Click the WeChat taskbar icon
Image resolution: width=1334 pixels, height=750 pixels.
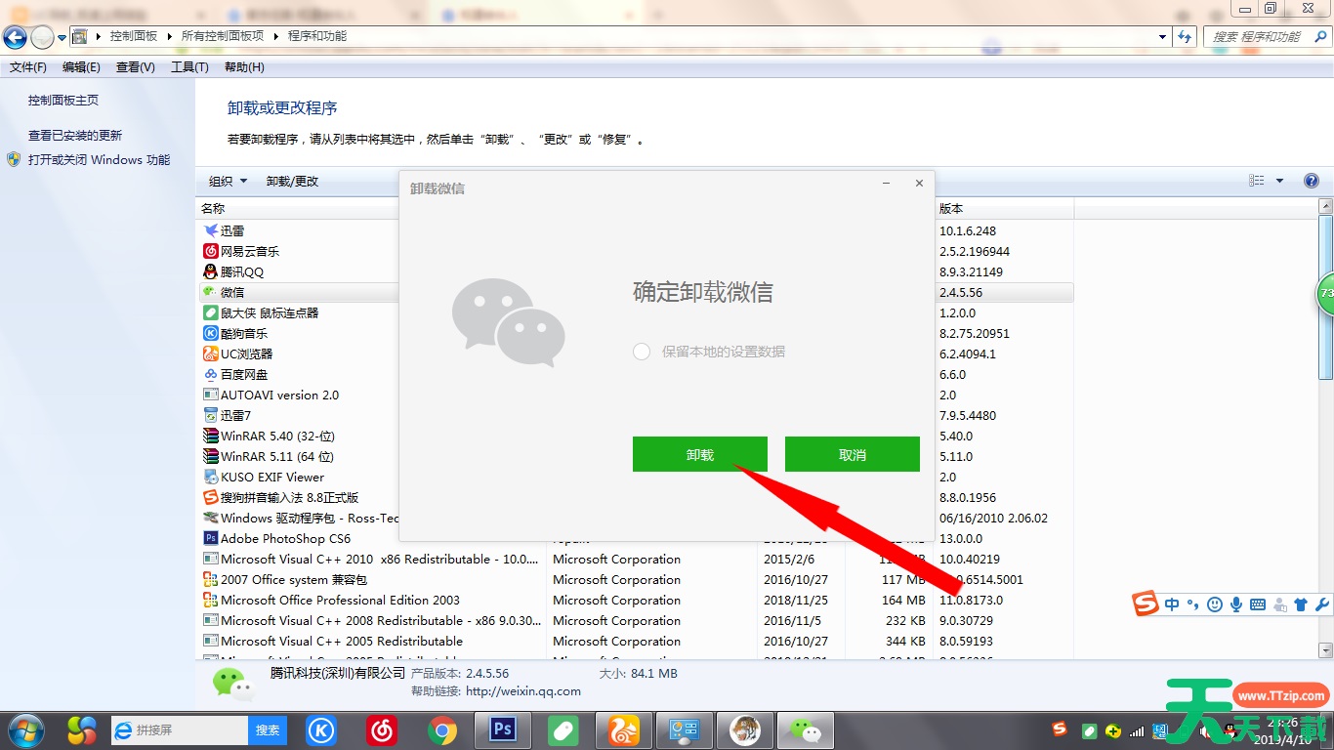pos(805,729)
